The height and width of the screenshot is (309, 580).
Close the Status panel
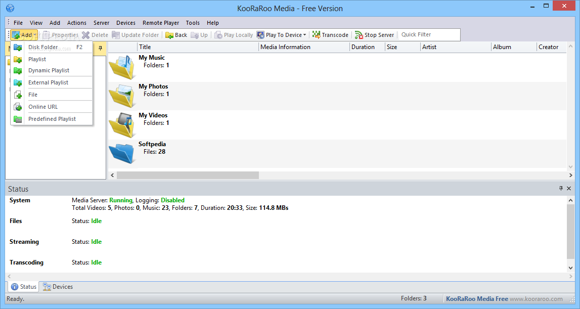coord(569,188)
